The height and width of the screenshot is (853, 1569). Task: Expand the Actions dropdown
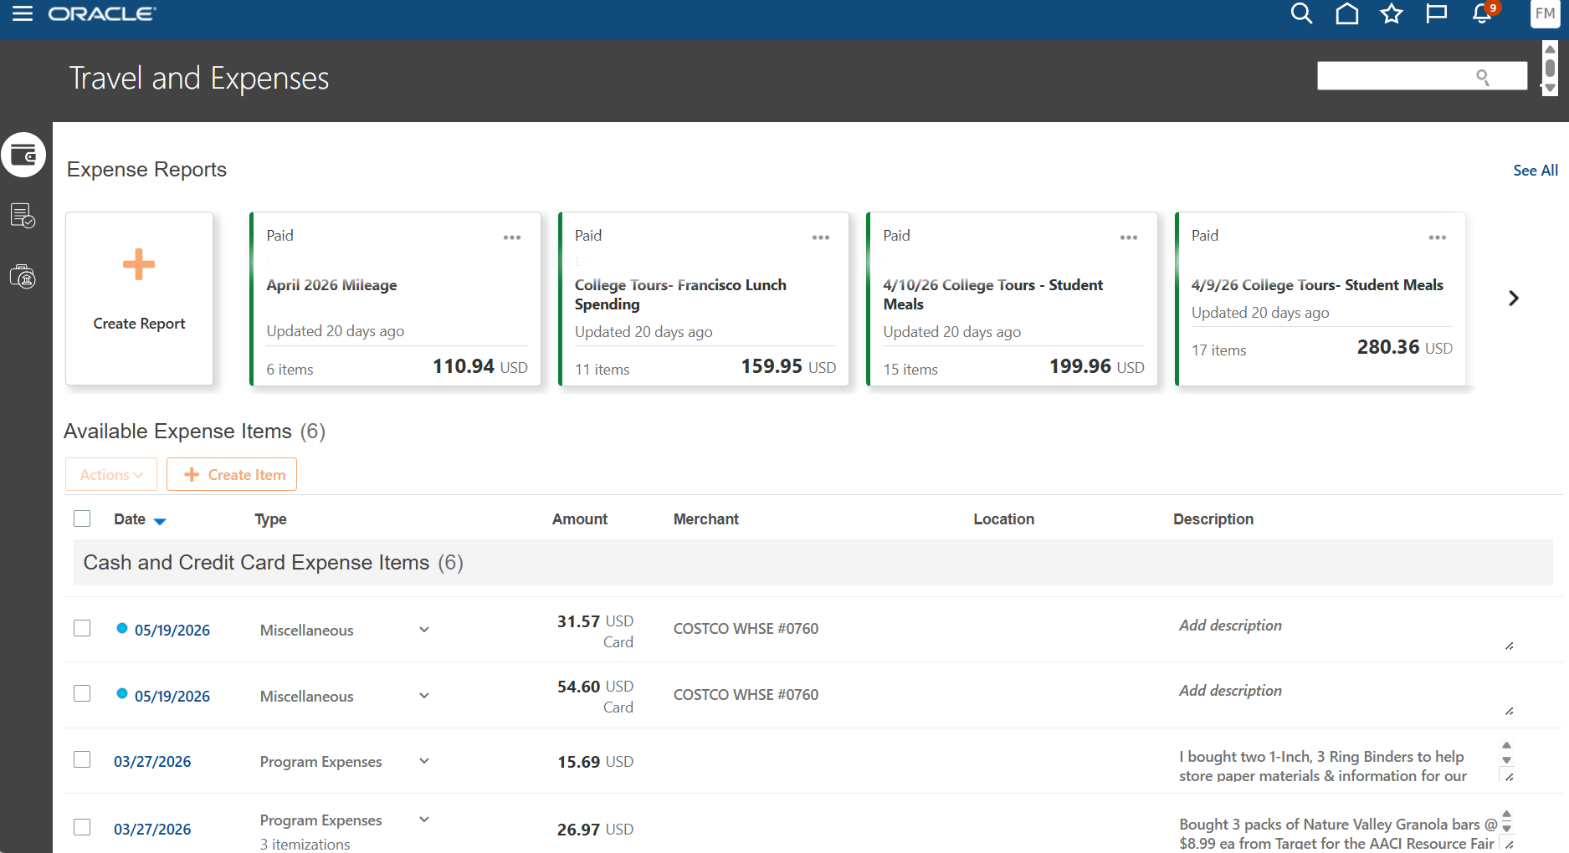click(111, 474)
